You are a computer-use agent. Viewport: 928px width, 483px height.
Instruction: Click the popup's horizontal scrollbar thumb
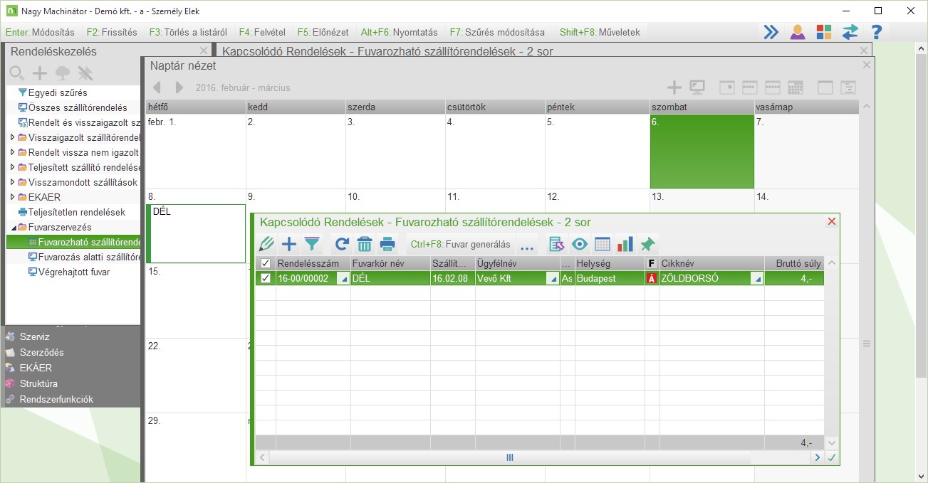(510, 458)
